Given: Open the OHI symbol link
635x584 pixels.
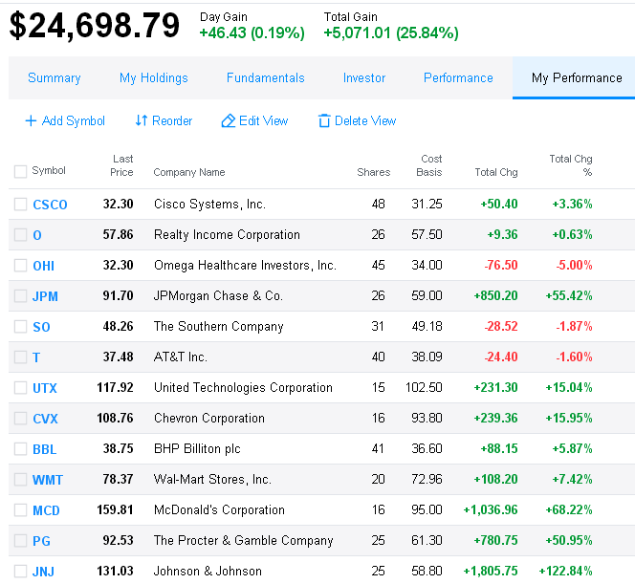Looking at the screenshot, I should (43, 266).
